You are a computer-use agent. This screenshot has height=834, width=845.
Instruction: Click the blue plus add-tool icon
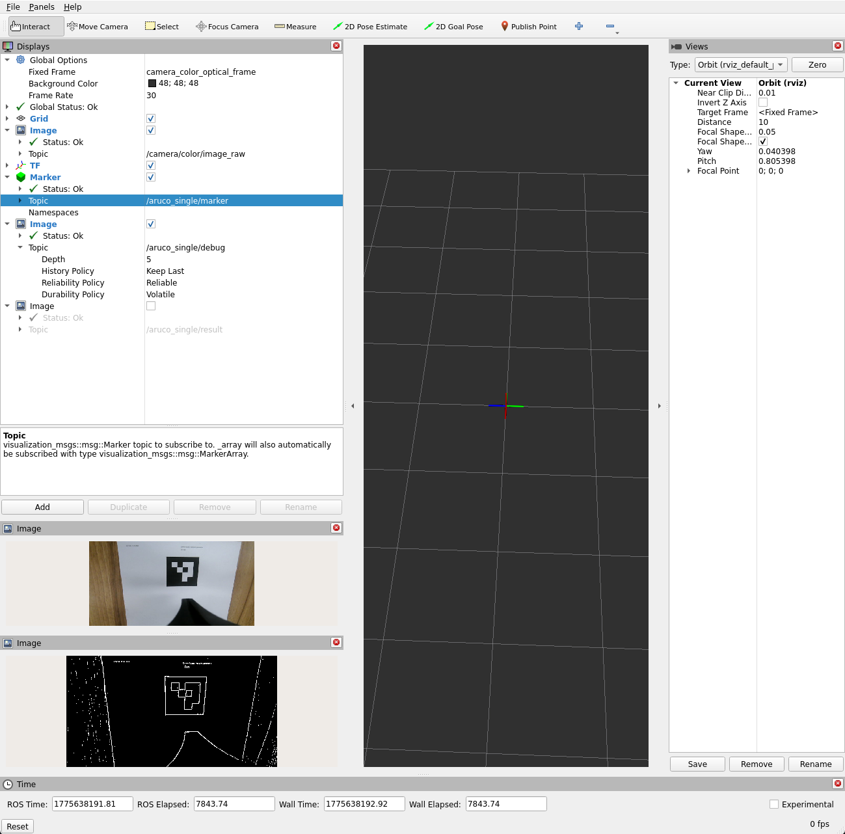pyautogui.click(x=579, y=26)
